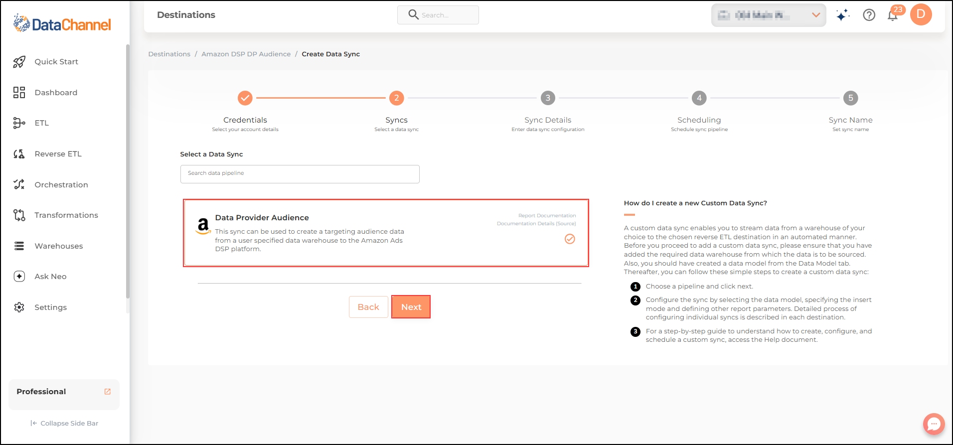Click the Next button

[x=411, y=307]
